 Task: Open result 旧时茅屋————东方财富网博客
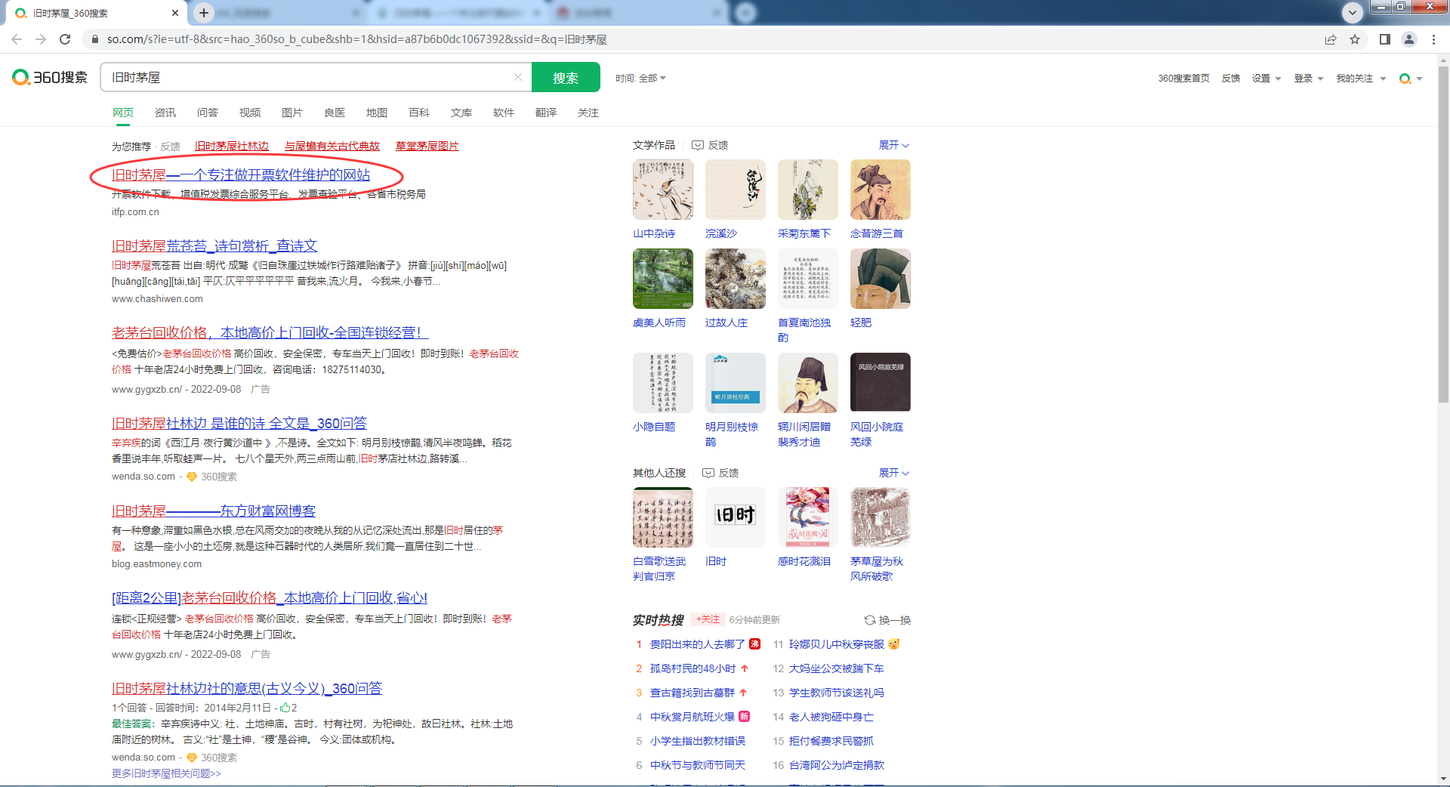point(214,511)
